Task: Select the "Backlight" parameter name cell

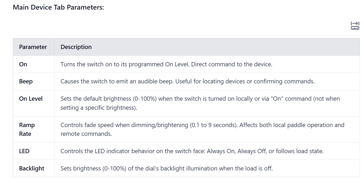Action: (x=31, y=169)
